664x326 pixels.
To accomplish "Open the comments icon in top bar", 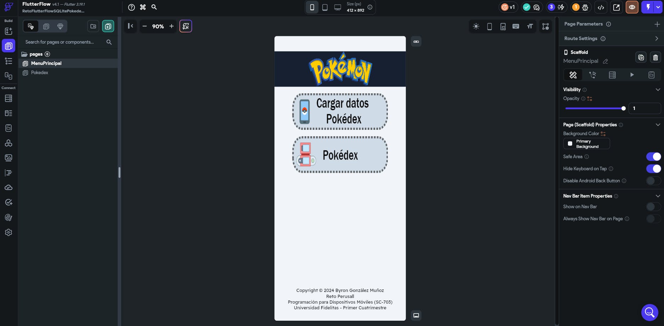I will [536, 7].
